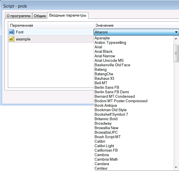Click the example string variable icon
The width and height of the screenshot is (179, 171).
pos(11,39)
